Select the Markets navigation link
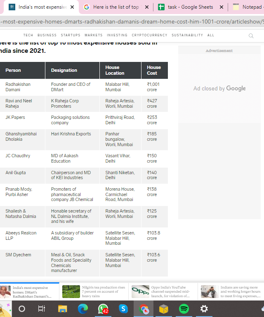The height and width of the screenshot is (317, 264). 94,35
